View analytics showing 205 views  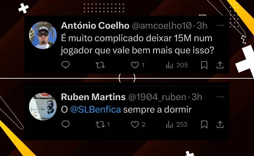[x=177, y=65]
